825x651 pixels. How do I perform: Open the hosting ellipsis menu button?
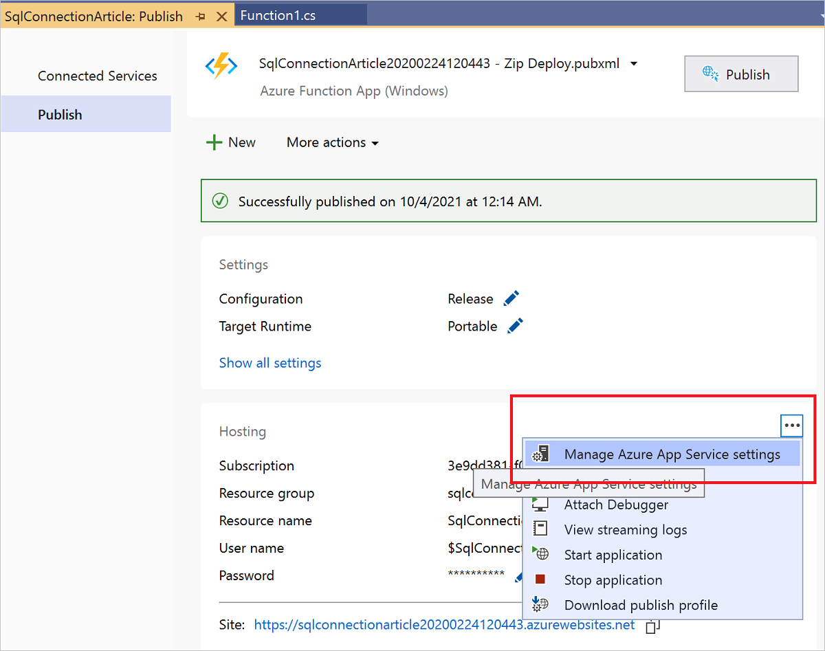tap(792, 426)
